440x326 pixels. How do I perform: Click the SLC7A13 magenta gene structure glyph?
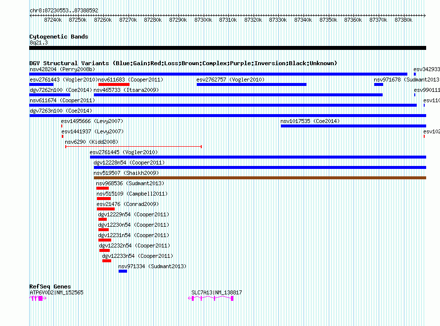tap(211, 298)
